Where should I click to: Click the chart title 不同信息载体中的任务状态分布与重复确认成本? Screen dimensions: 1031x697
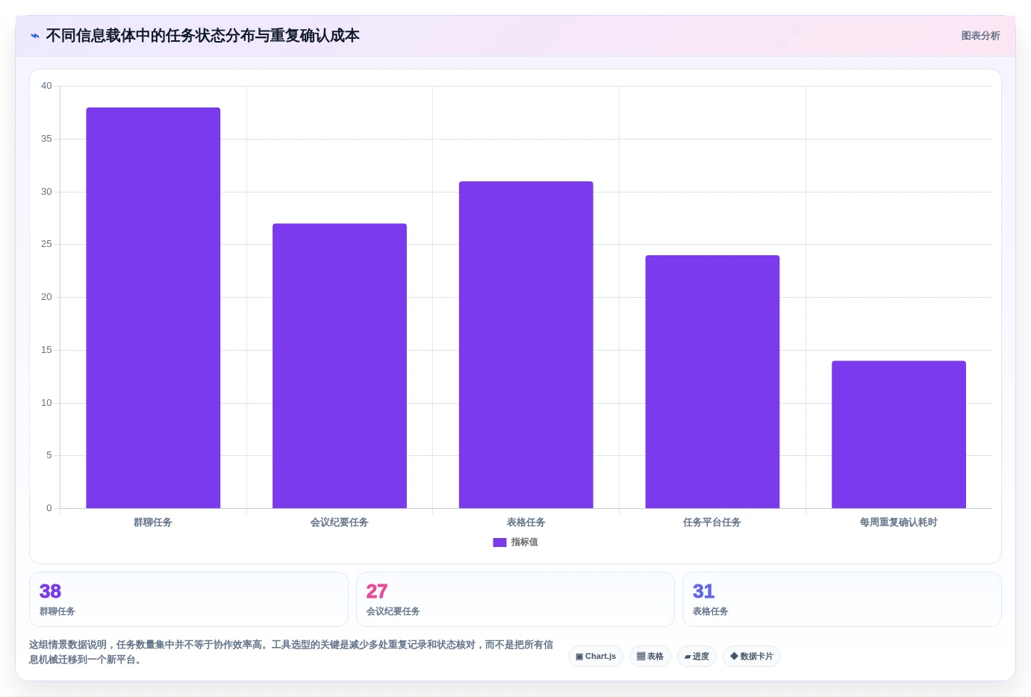tap(203, 36)
